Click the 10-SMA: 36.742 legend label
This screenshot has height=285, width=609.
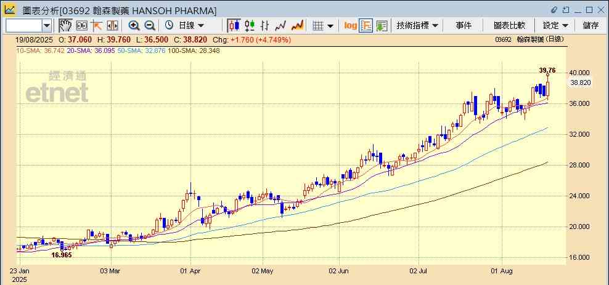click(40, 51)
